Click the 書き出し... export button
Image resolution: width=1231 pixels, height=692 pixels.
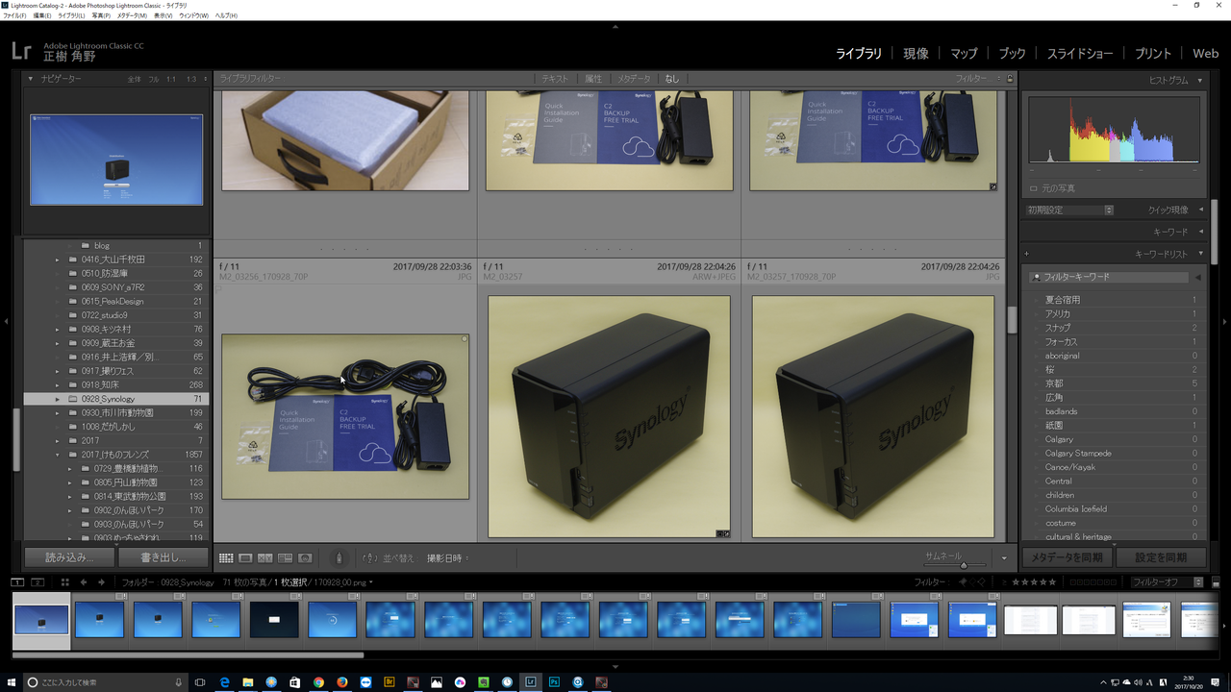tap(163, 557)
